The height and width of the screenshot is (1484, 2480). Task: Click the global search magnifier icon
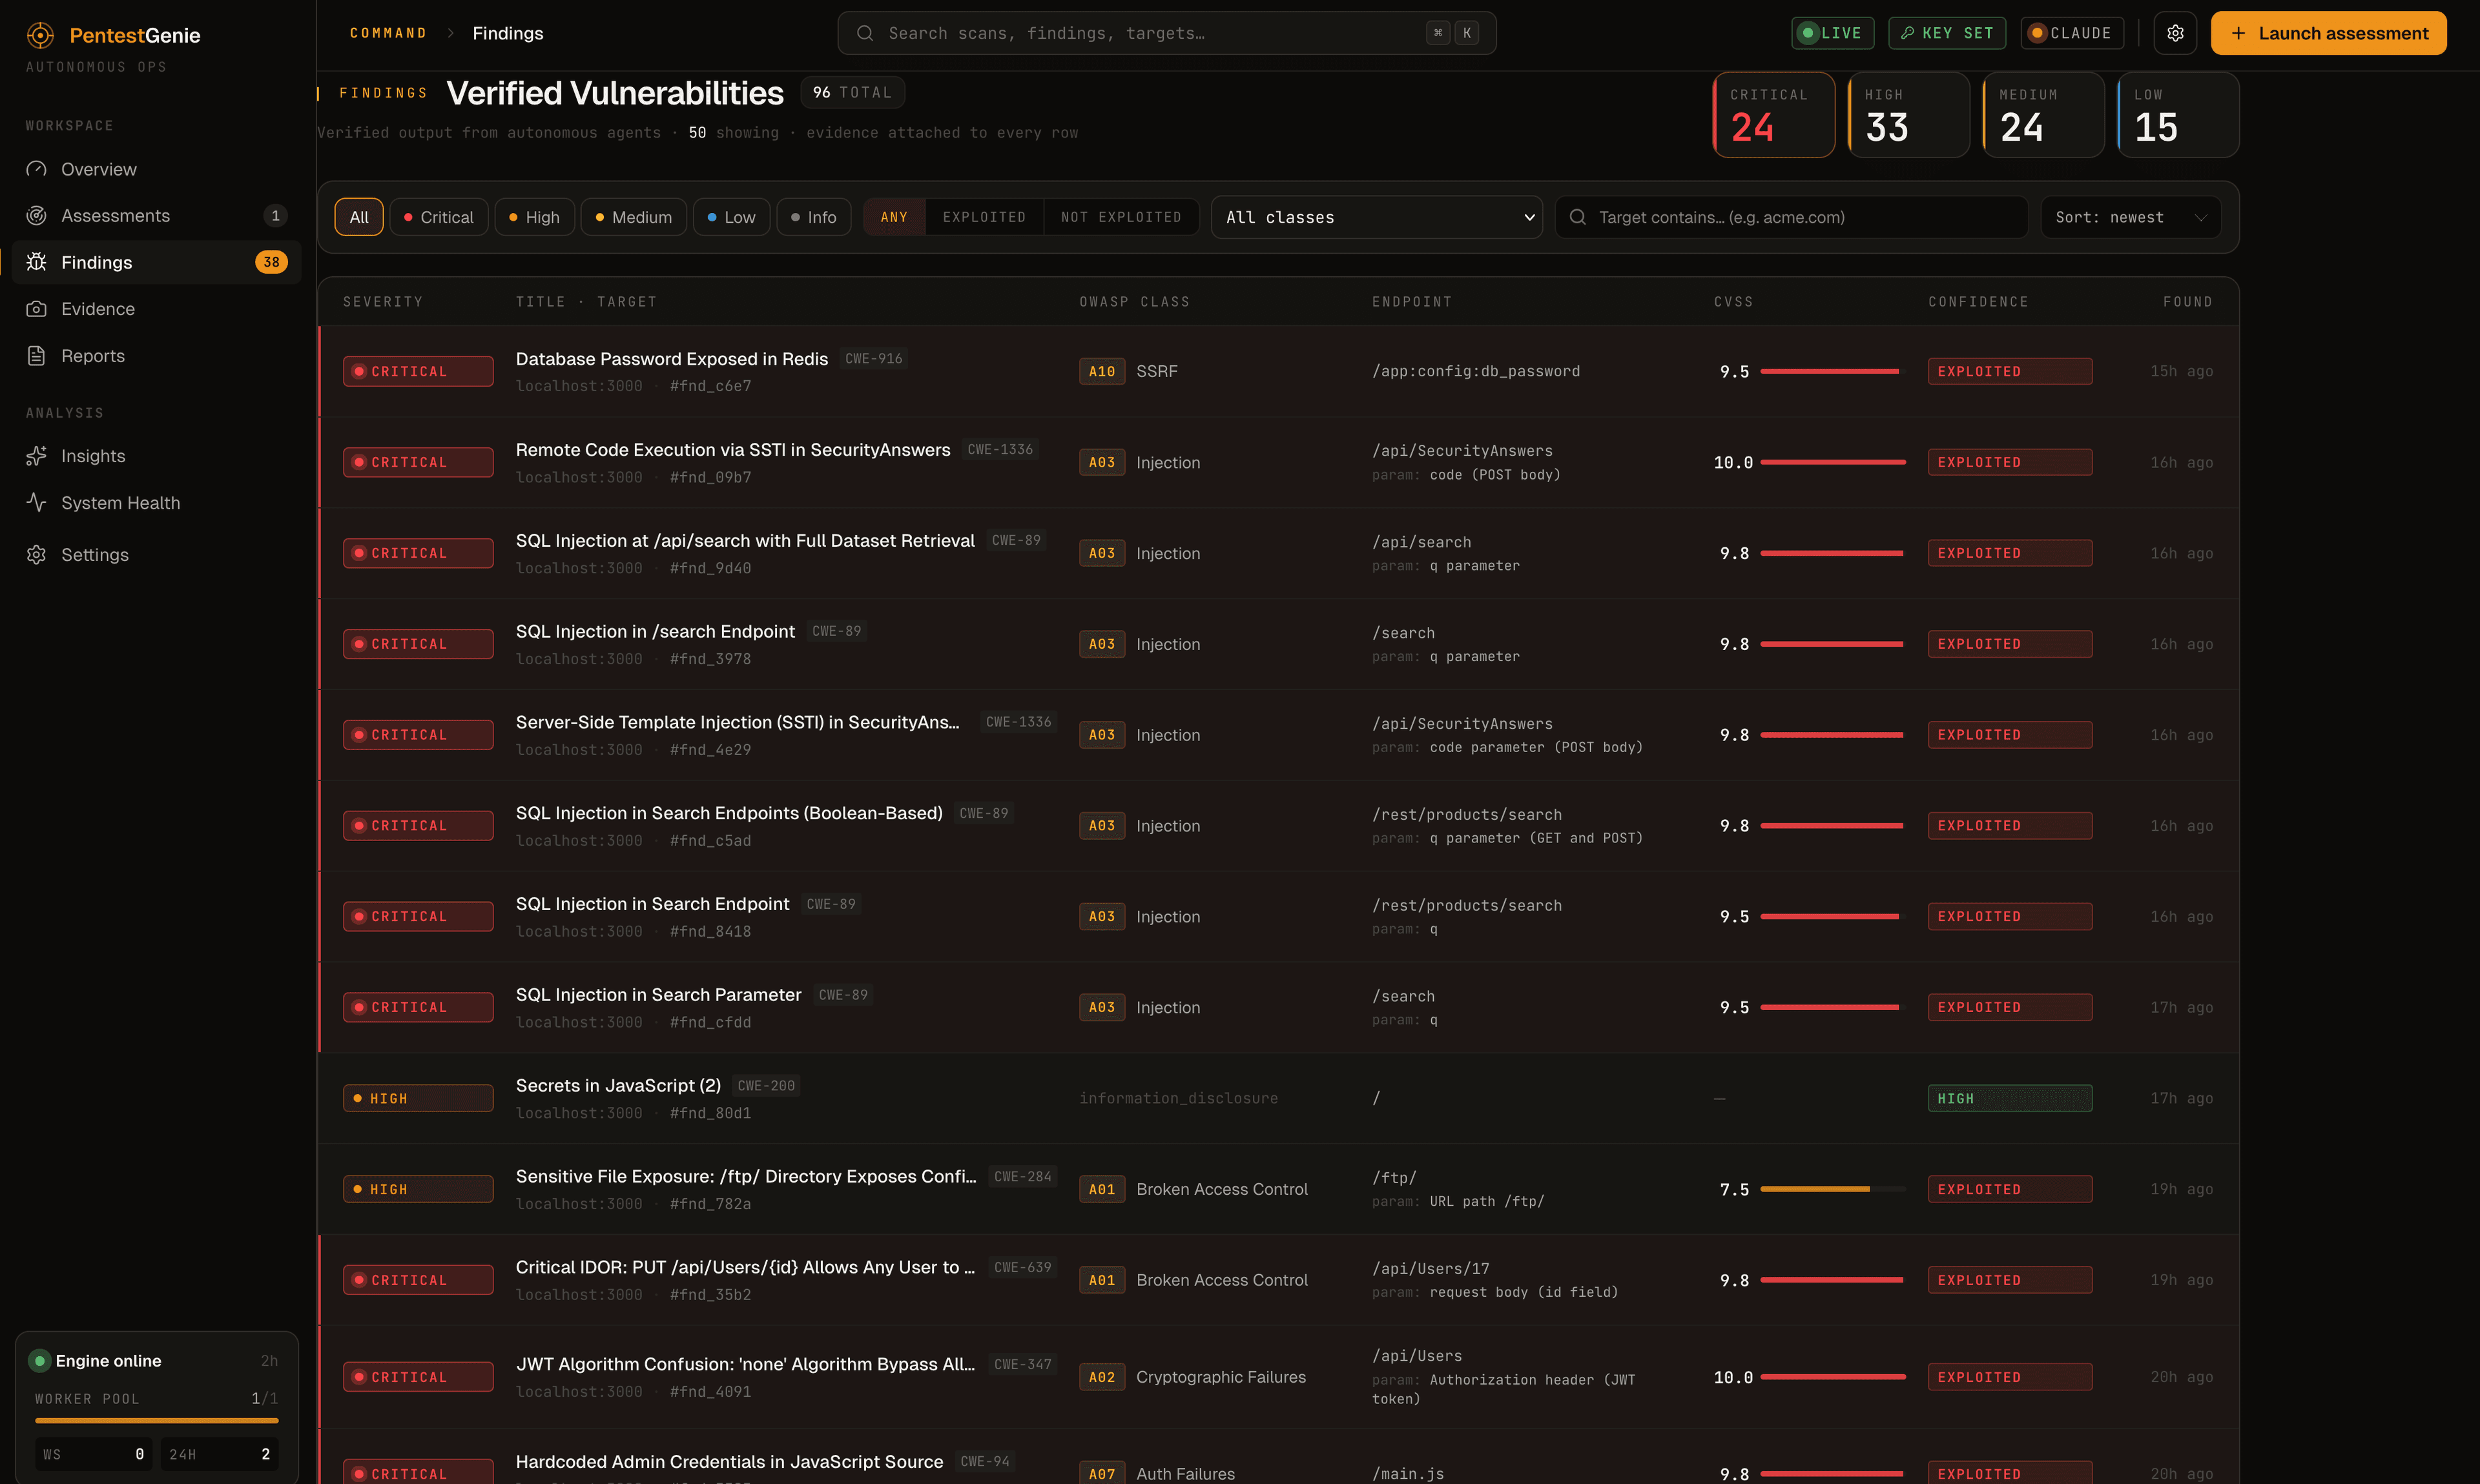pyautogui.click(x=864, y=33)
